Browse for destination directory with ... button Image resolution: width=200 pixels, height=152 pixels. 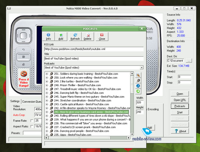point(189,61)
